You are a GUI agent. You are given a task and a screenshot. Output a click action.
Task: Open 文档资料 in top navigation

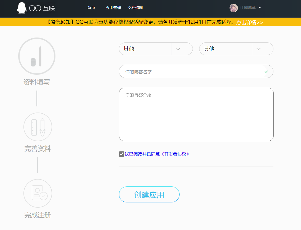(x=135, y=8)
